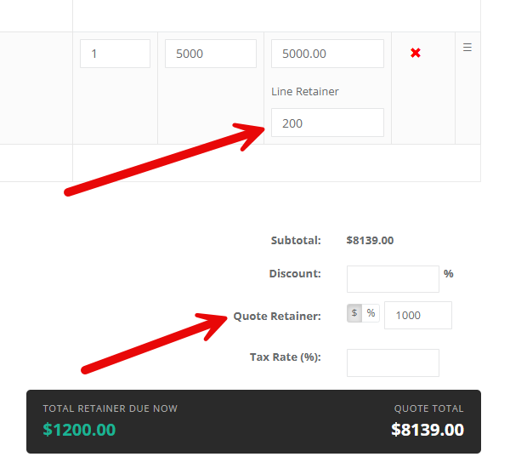Screen dimensions: 510x474
Task: Click the Discount input field
Action: [x=393, y=279]
